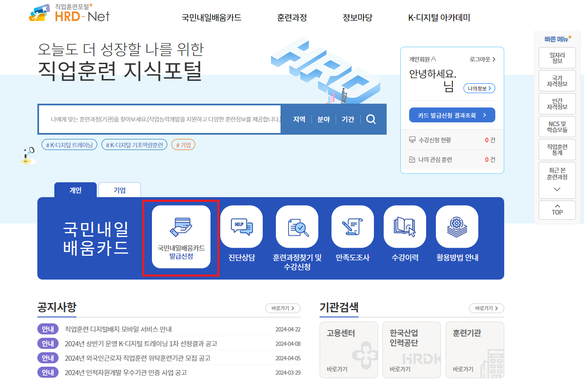
Task: Open 나의정보 from the greeting panel
Action: (479, 88)
